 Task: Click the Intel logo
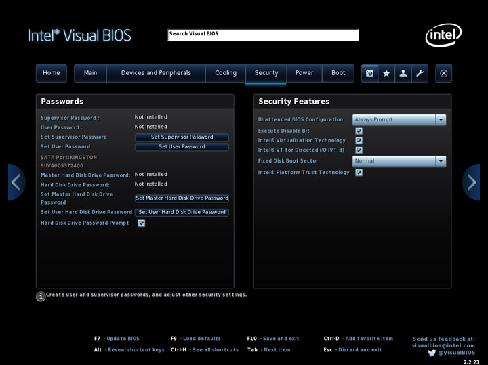443,35
